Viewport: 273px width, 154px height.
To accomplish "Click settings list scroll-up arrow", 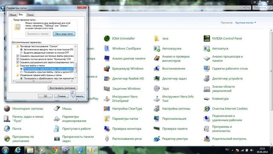I will 76,47.
